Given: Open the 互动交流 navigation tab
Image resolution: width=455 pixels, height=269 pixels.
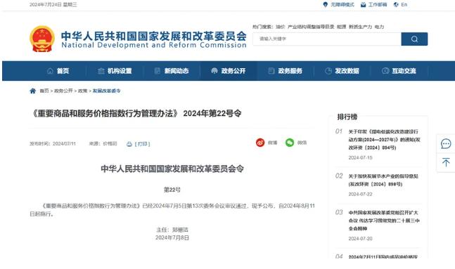Looking at the screenshot, I should [x=399, y=71].
